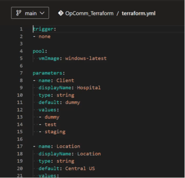Click the windows-latest value in vmImage line
This screenshot has width=185, height=178.
click(86, 58)
